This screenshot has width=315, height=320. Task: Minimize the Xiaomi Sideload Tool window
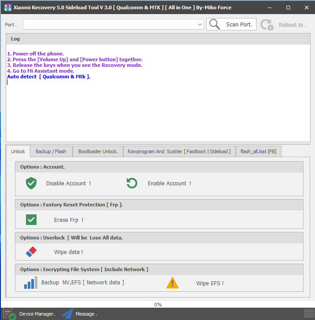(x=270, y=7)
